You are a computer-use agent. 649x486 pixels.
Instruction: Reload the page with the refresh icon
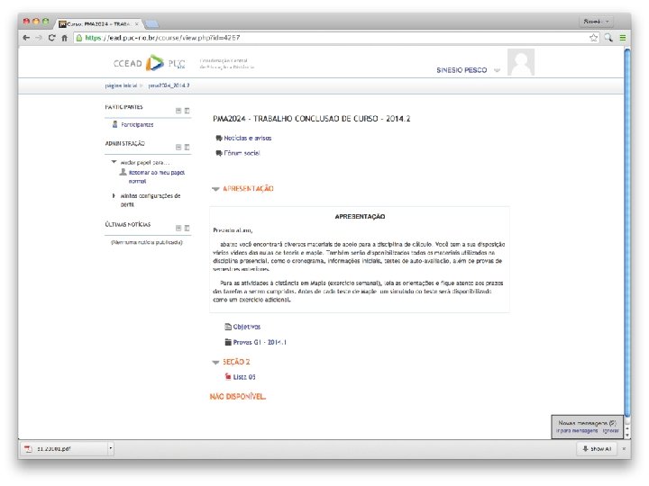[x=51, y=38]
